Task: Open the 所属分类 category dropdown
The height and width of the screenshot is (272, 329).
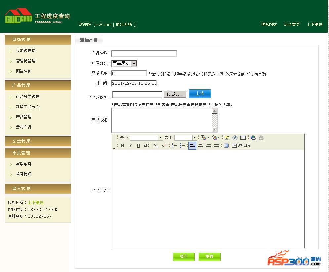Action: pyautogui.click(x=134, y=63)
